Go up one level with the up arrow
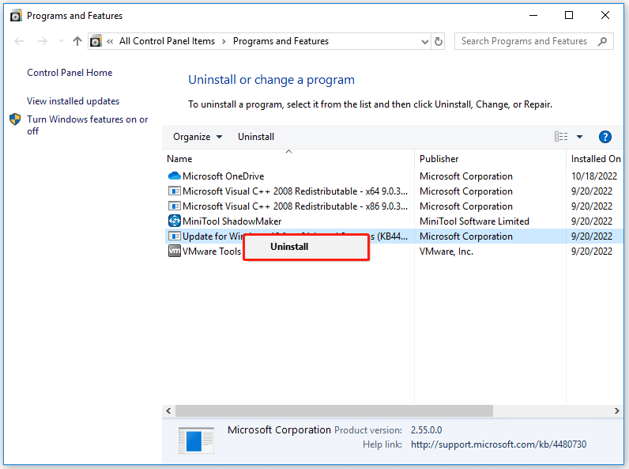The width and height of the screenshot is (629, 469). (77, 41)
